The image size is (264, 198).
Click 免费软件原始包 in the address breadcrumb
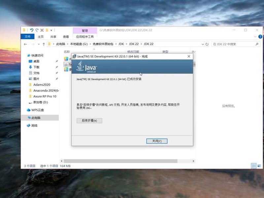(103, 44)
